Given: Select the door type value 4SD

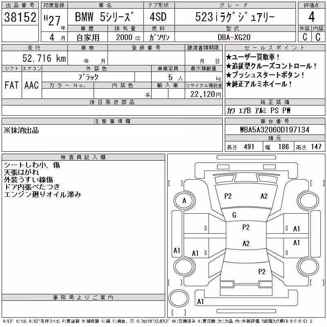Looking at the screenshot, I should point(158,17).
